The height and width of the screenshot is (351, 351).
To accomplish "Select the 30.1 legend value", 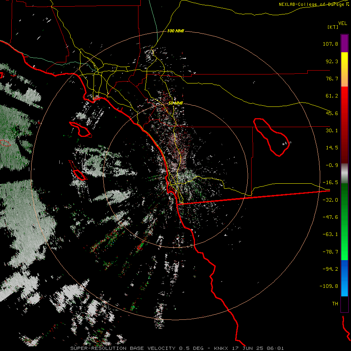I will tap(332, 131).
